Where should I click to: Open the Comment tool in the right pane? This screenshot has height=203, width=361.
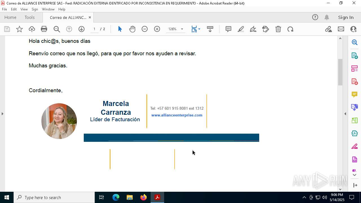pos(355,94)
